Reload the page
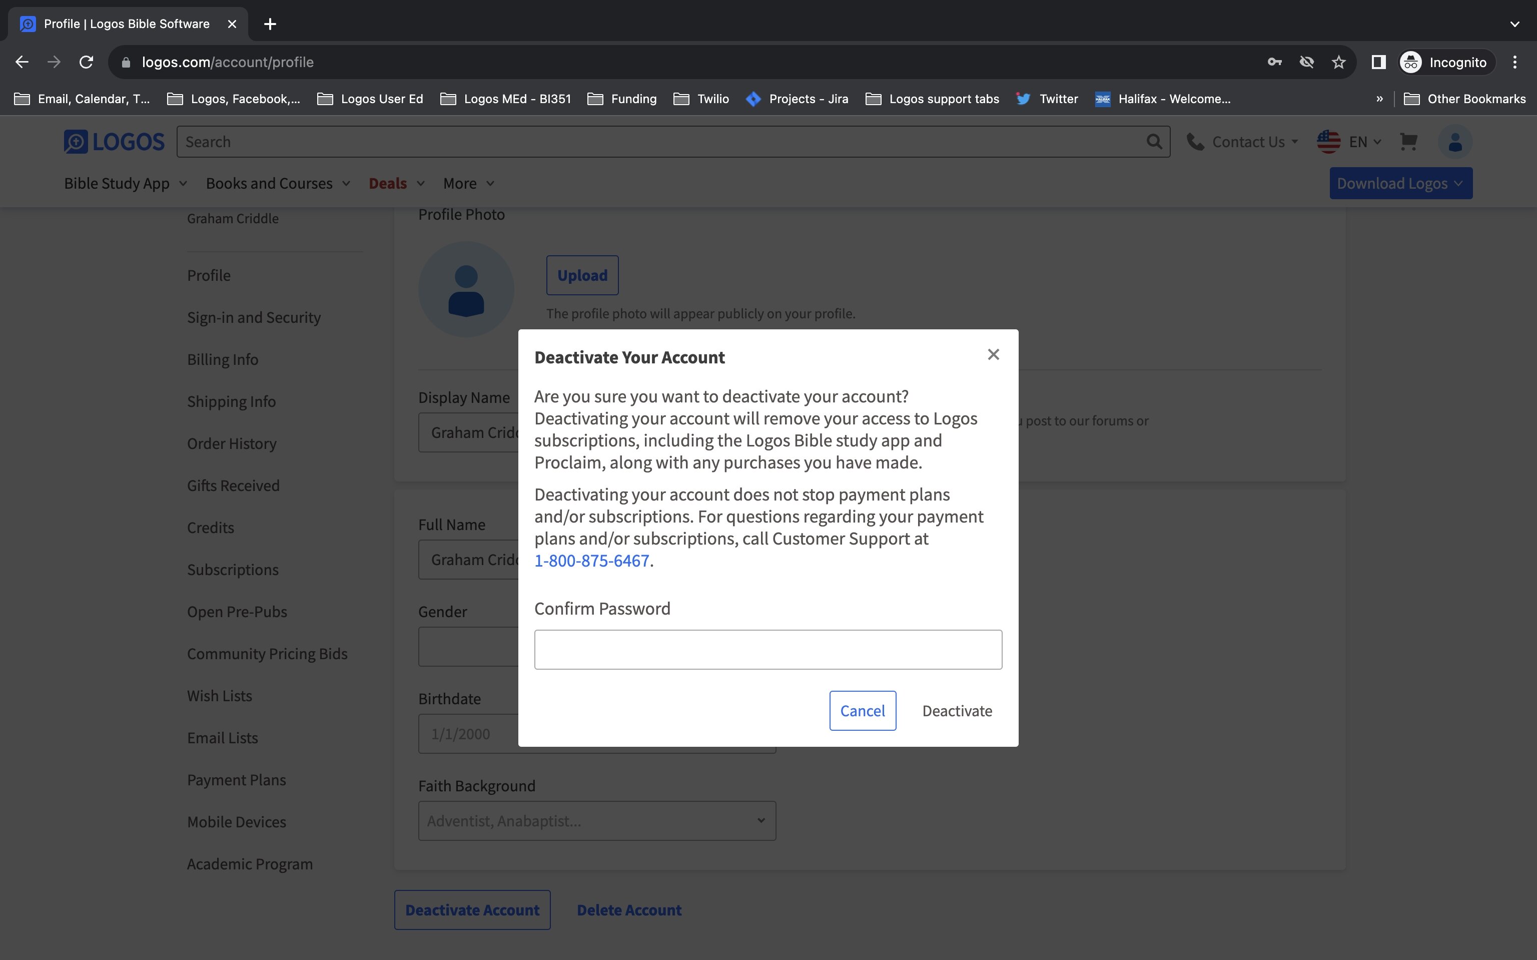 click(86, 62)
